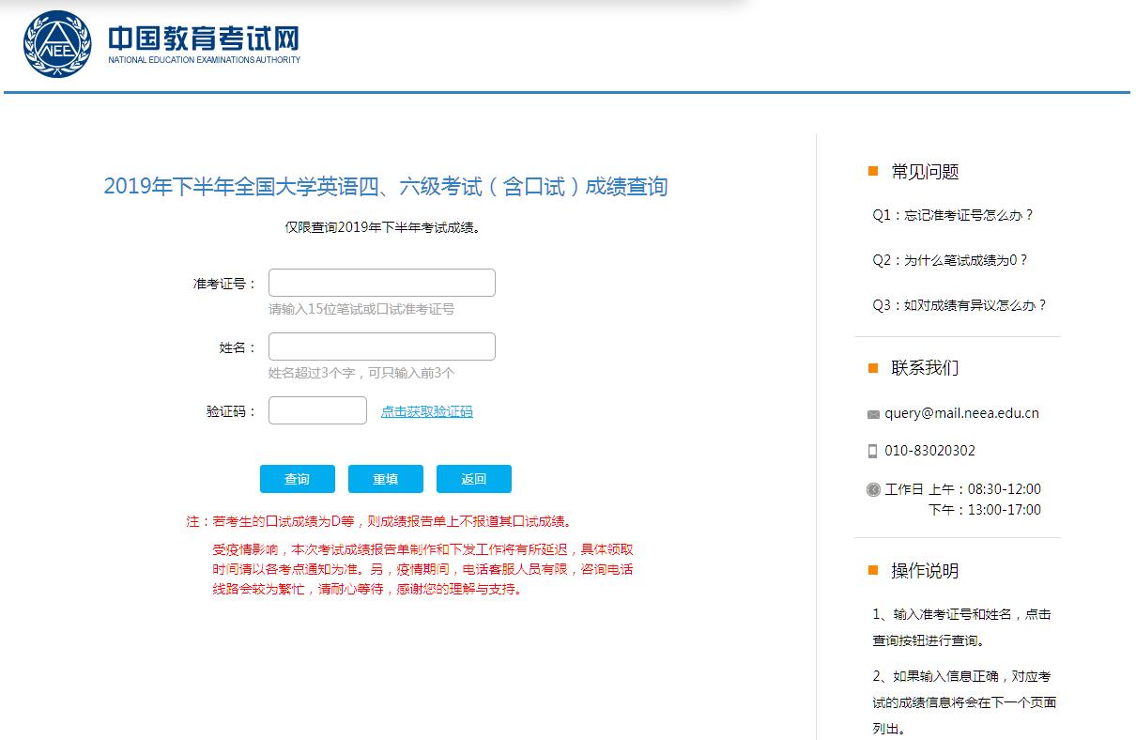The height and width of the screenshot is (740, 1136).
Task: Click the orange square next to 操作说明
Action: (x=873, y=570)
